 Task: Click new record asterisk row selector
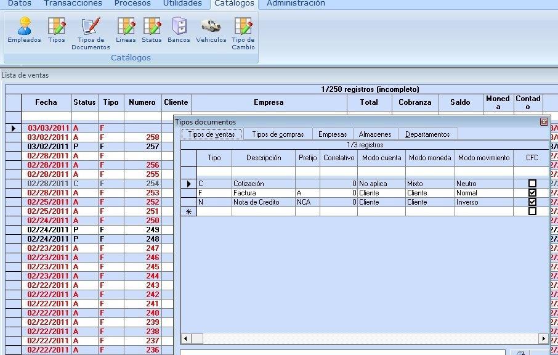coord(188,211)
